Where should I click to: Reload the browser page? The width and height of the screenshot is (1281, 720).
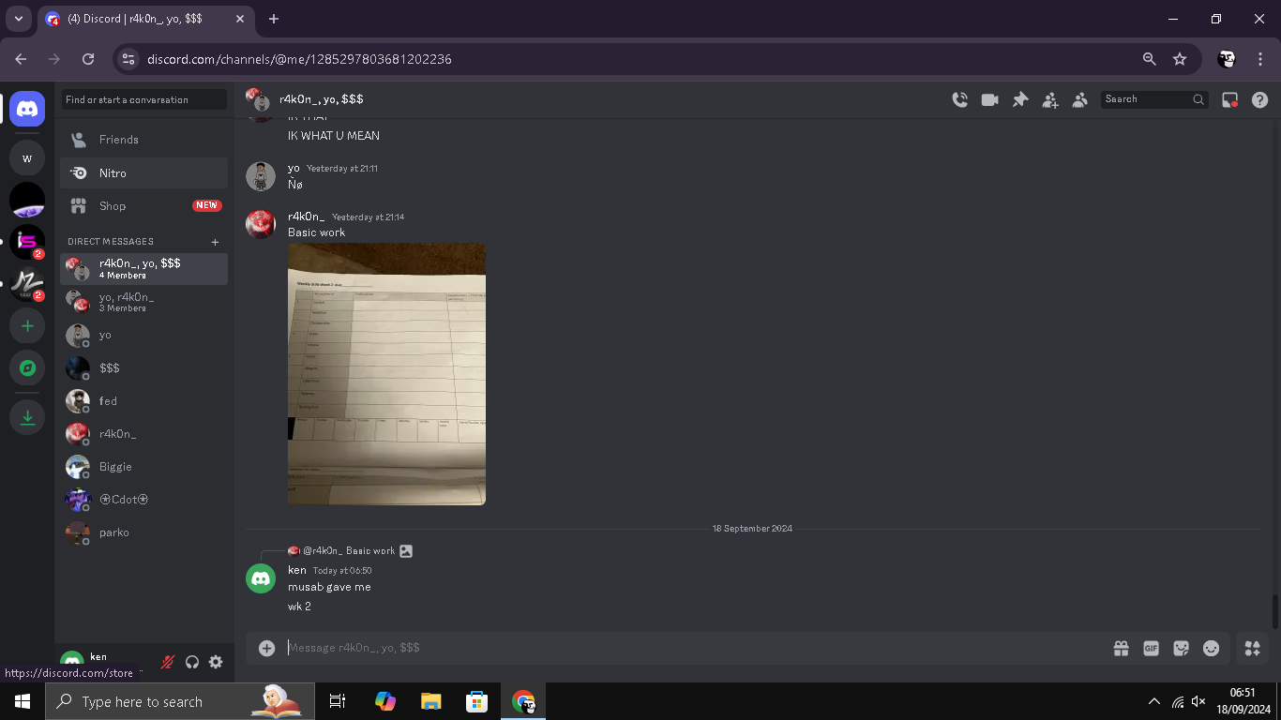tap(88, 59)
